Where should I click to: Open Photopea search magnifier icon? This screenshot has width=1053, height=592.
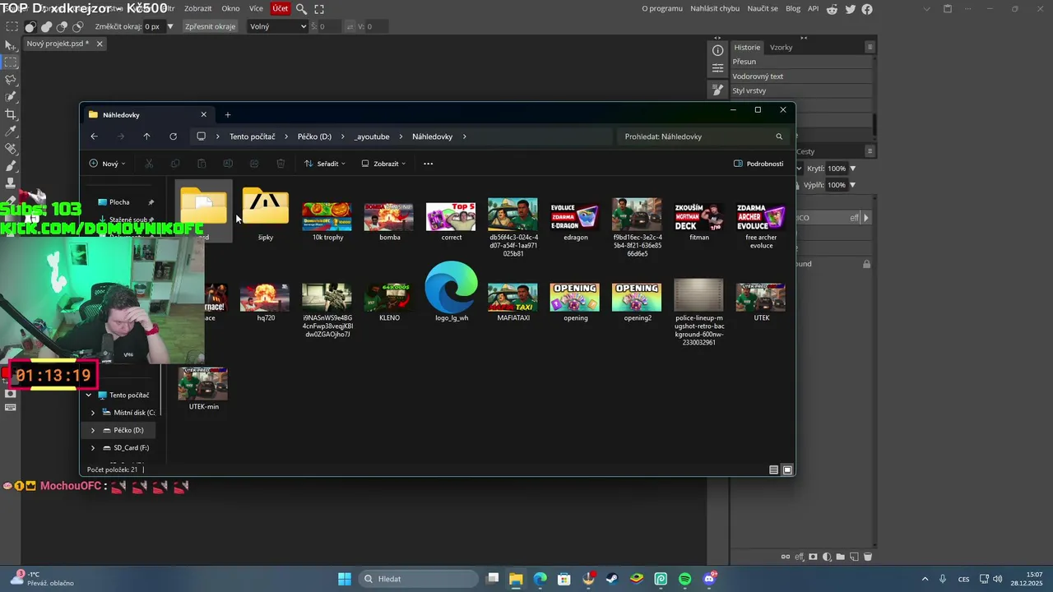click(301, 9)
